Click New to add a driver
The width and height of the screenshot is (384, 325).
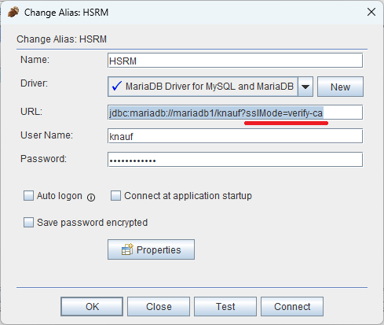pos(340,87)
